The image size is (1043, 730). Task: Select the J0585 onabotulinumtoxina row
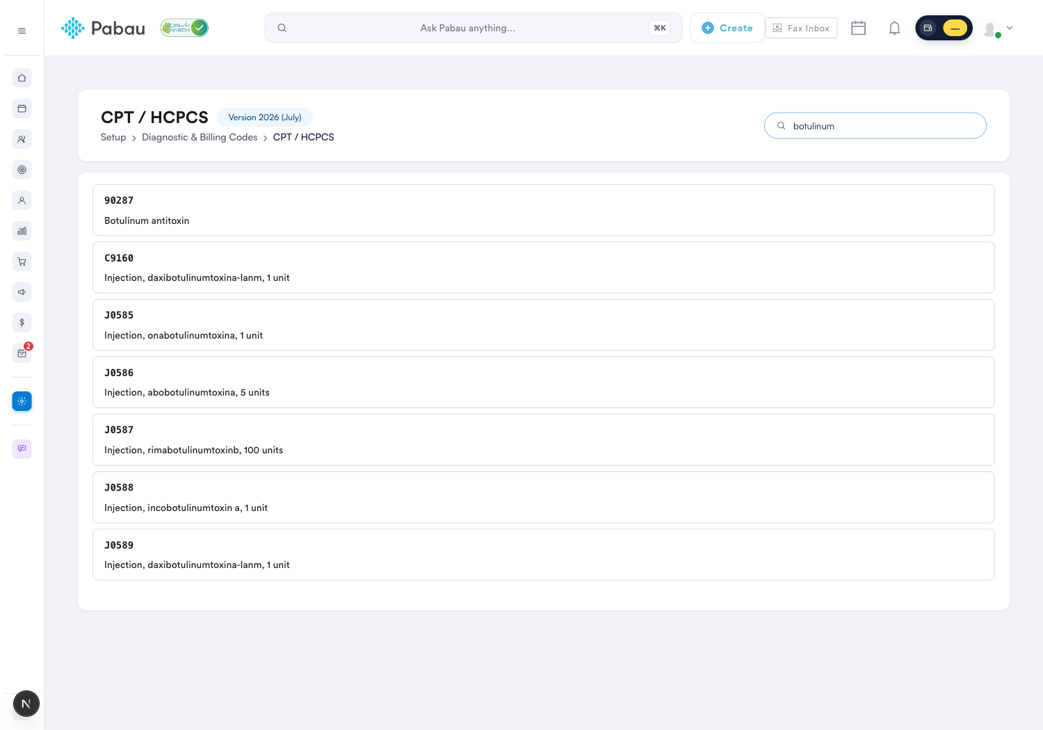pyautogui.click(x=544, y=325)
